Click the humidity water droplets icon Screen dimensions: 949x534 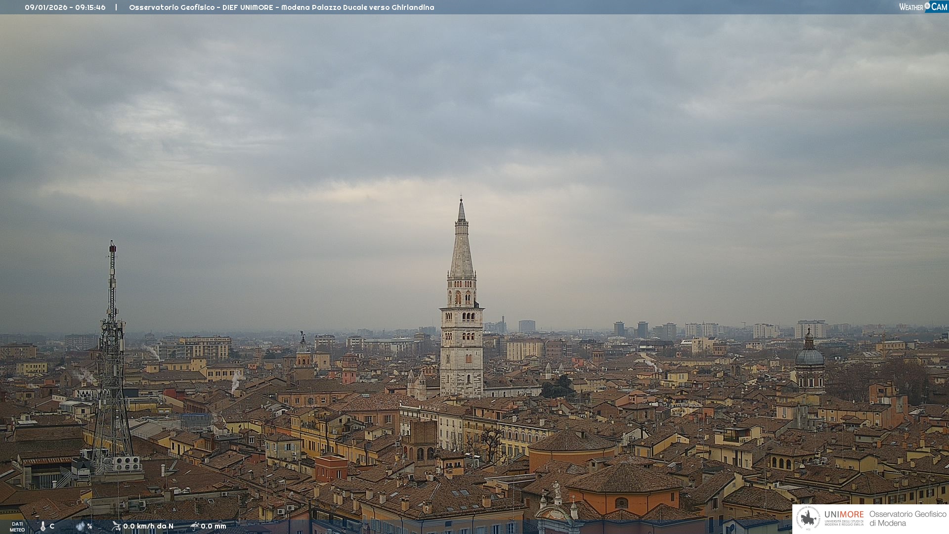(80, 527)
